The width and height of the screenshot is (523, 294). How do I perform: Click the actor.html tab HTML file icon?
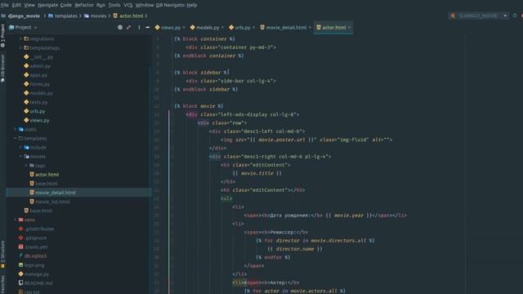(318, 27)
